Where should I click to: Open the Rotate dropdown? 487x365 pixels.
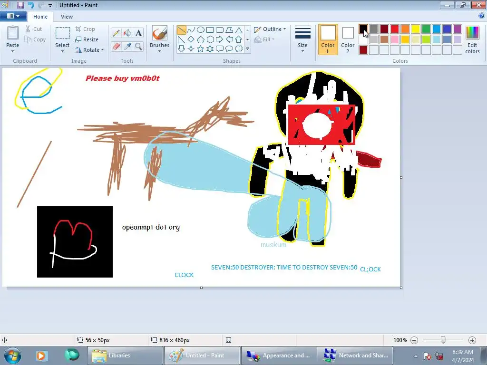[x=89, y=49]
